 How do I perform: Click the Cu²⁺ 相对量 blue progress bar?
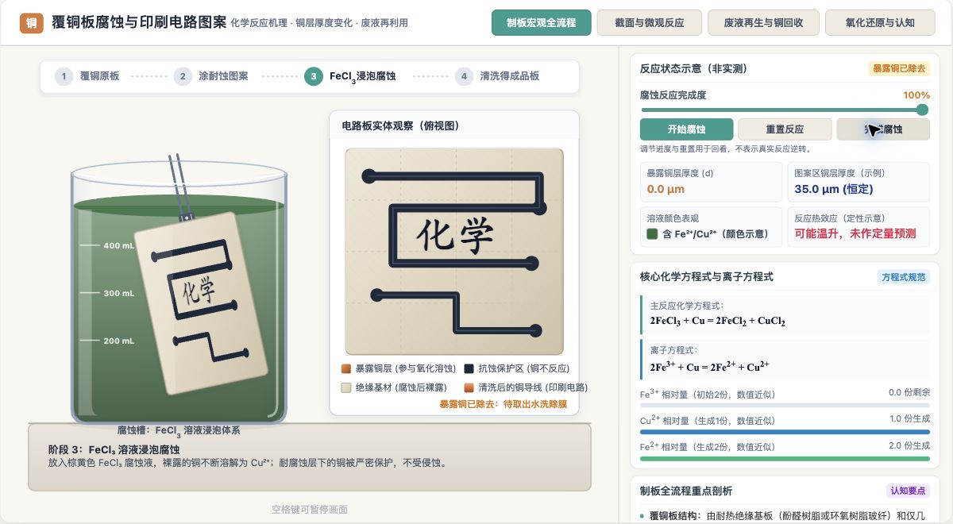click(785, 432)
